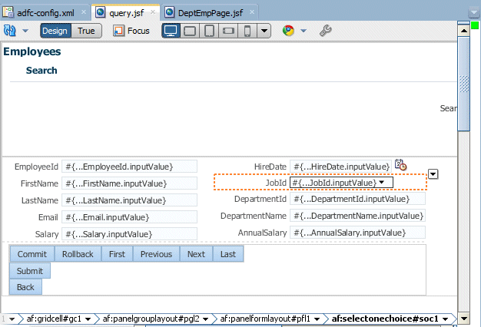Click the JobId label
The height and width of the screenshot is (327, 481).
coord(276,183)
